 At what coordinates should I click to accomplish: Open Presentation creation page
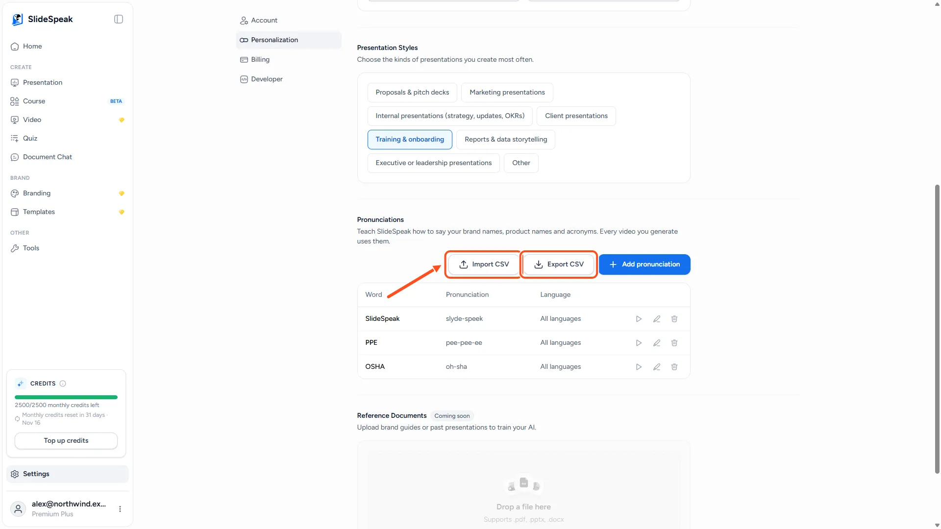(68, 83)
